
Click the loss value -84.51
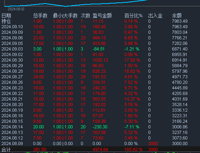[98, 49]
